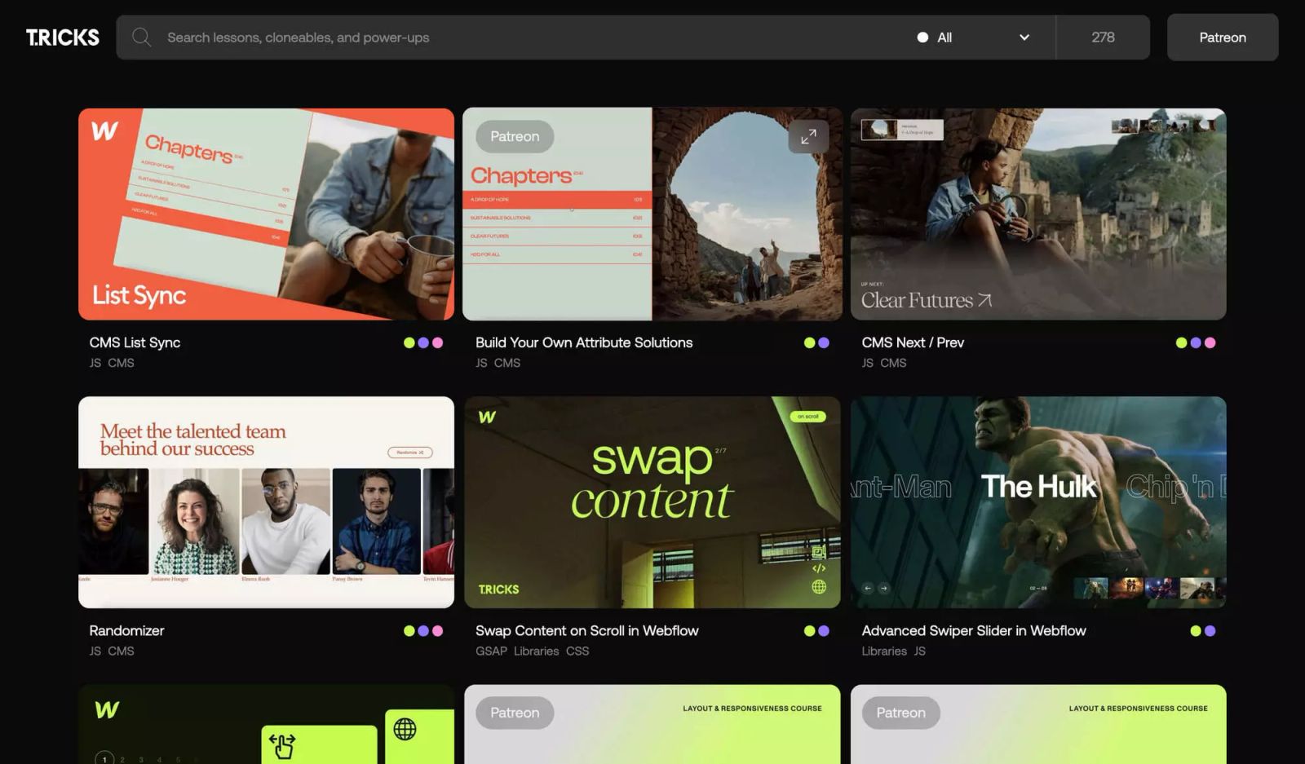Image resolution: width=1305 pixels, height=764 pixels.
Task: Click the code brackets icon on swap content thumbnail
Action: point(819,568)
